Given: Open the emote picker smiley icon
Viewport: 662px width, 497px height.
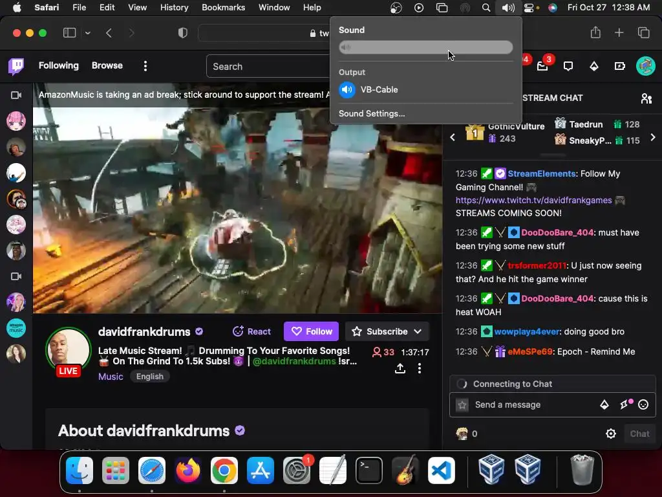Looking at the screenshot, I should coord(643,405).
